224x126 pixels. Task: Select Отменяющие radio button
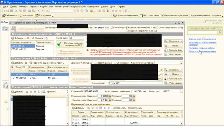point(115,63)
